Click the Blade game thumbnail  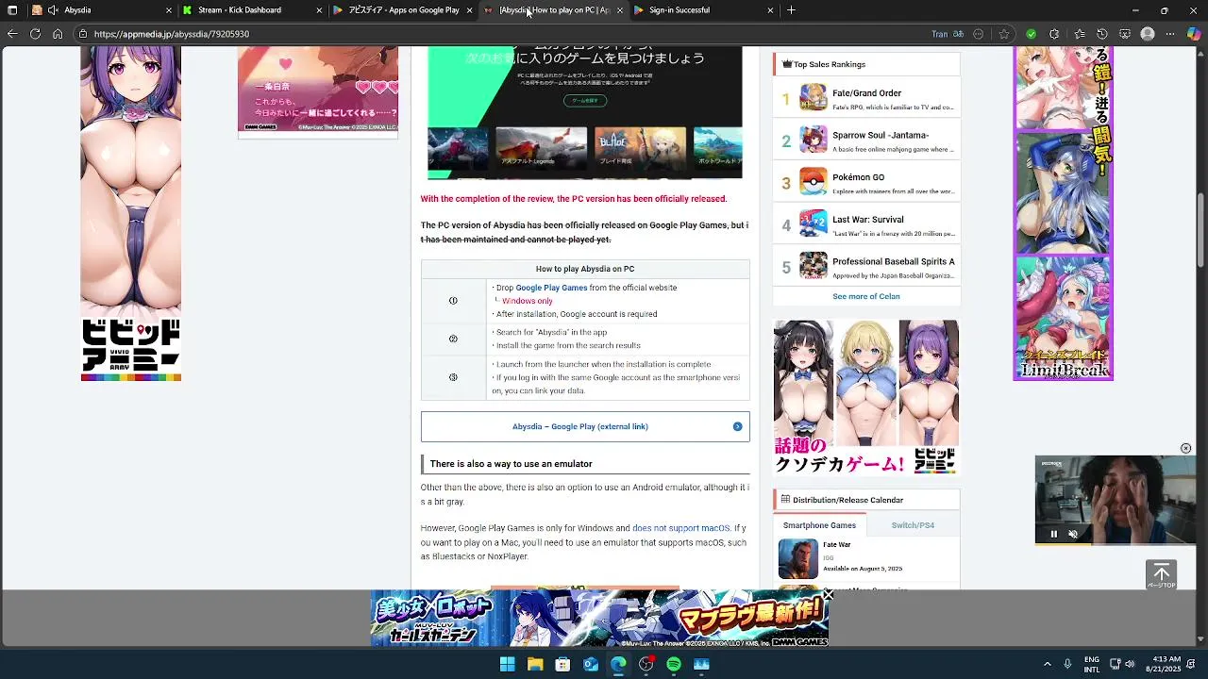[640, 148]
